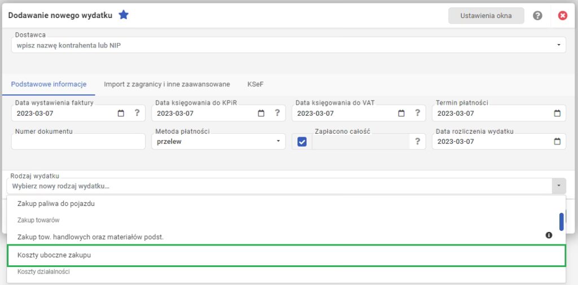
Task: Click the dropdown list scrollbar handle
Action: click(x=561, y=221)
